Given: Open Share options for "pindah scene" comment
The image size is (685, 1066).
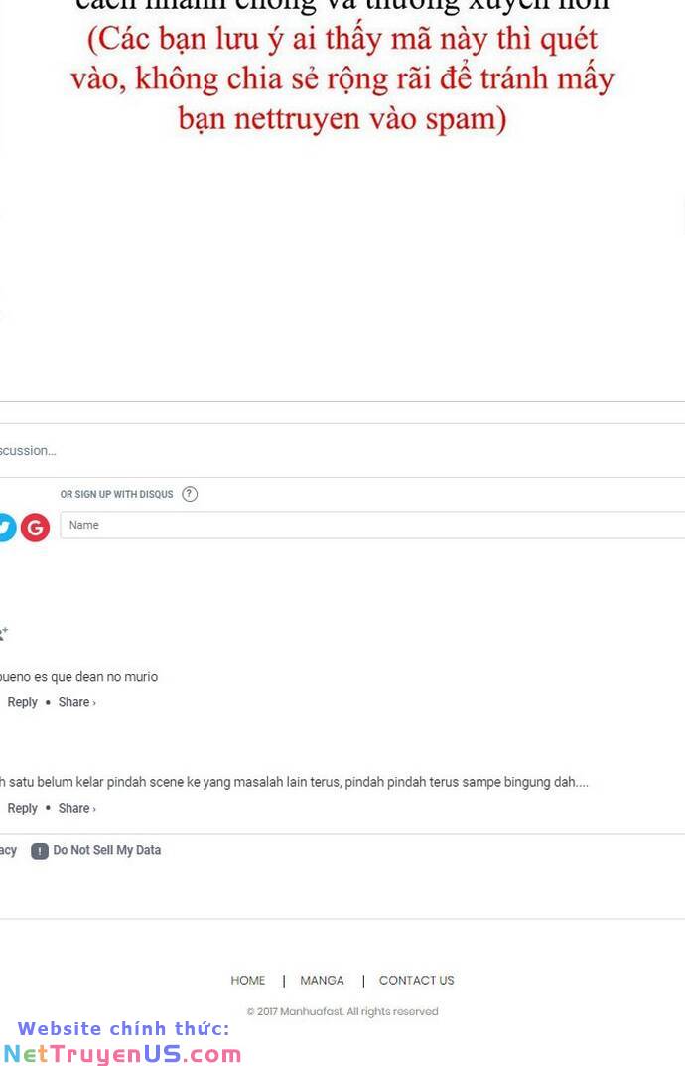Looking at the screenshot, I should coord(76,808).
